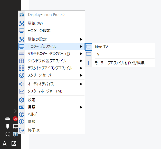Expand the スクリーン セーバー submenu arrow
Screen dimensions: 161x149
(81, 75)
